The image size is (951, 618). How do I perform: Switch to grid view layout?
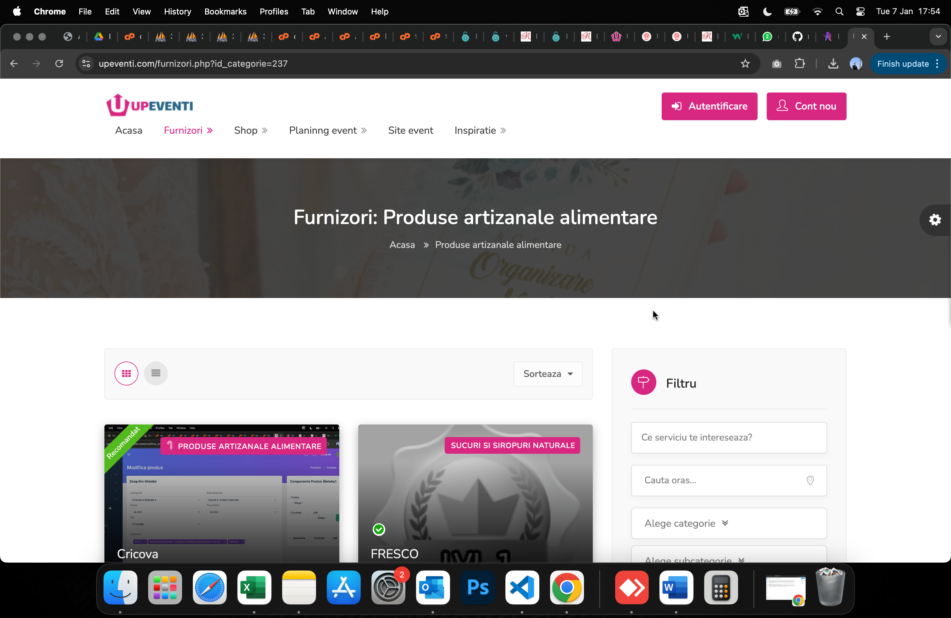point(126,374)
